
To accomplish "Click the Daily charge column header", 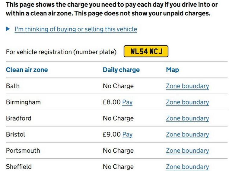I will pyautogui.click(x=121, y=70).
